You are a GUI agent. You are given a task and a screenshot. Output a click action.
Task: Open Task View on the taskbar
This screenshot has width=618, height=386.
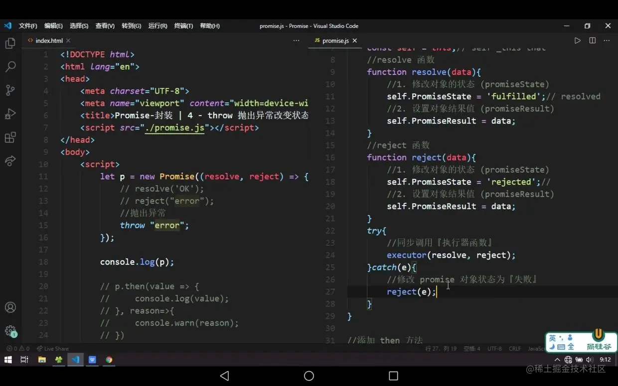coord(24,359)
